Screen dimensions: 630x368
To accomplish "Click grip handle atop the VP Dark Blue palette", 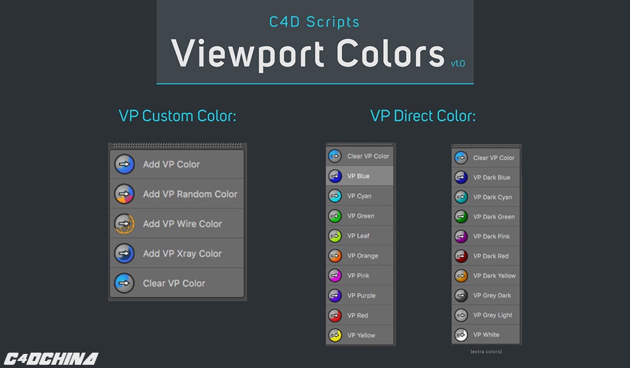I will (485, 145).
